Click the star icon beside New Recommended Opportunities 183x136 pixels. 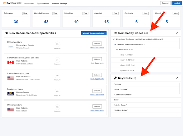pos(7,33)
